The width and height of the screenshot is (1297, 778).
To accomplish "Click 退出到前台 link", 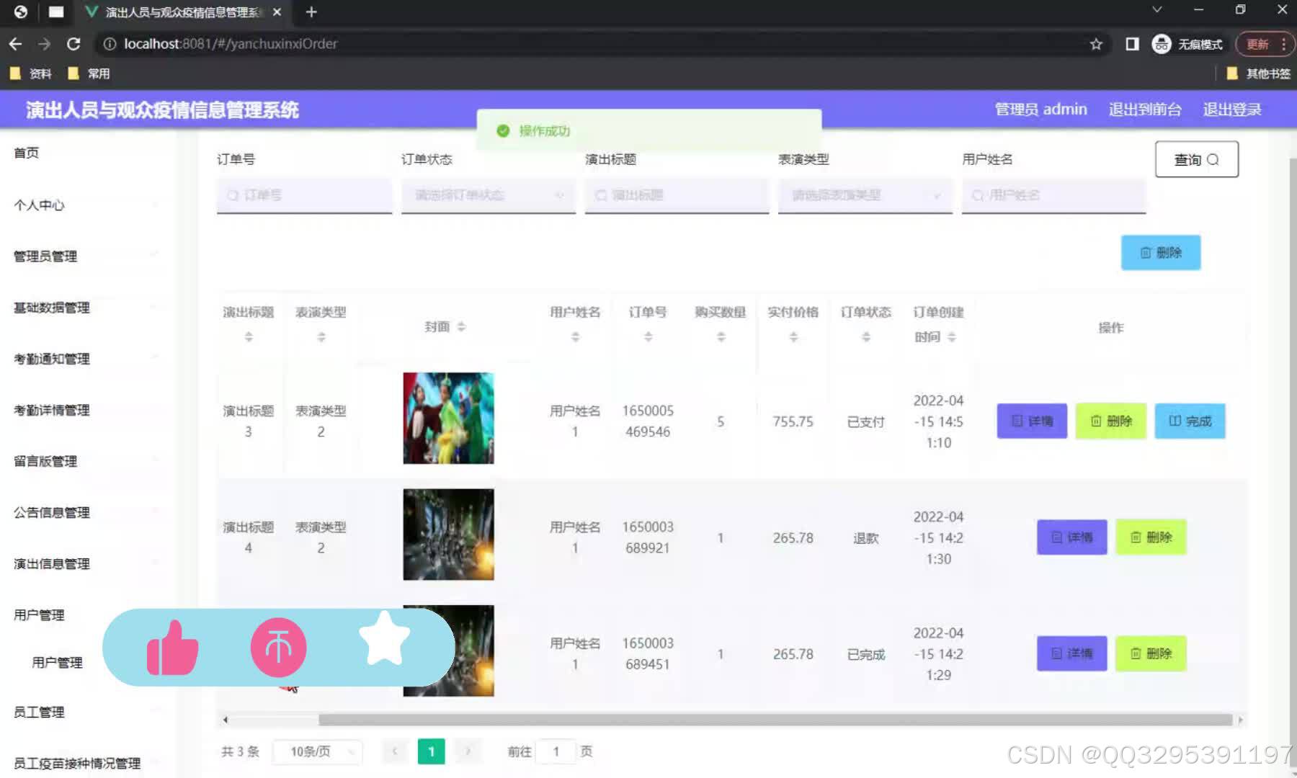I will coord(1145,109).
